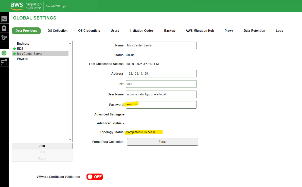Expand Advanced Settings plus sign
302x187 pixels.
[123, 114]
